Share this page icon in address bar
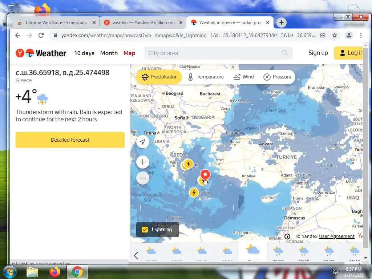The width and height of the screenshot is (372, 279). click(323, 35)
